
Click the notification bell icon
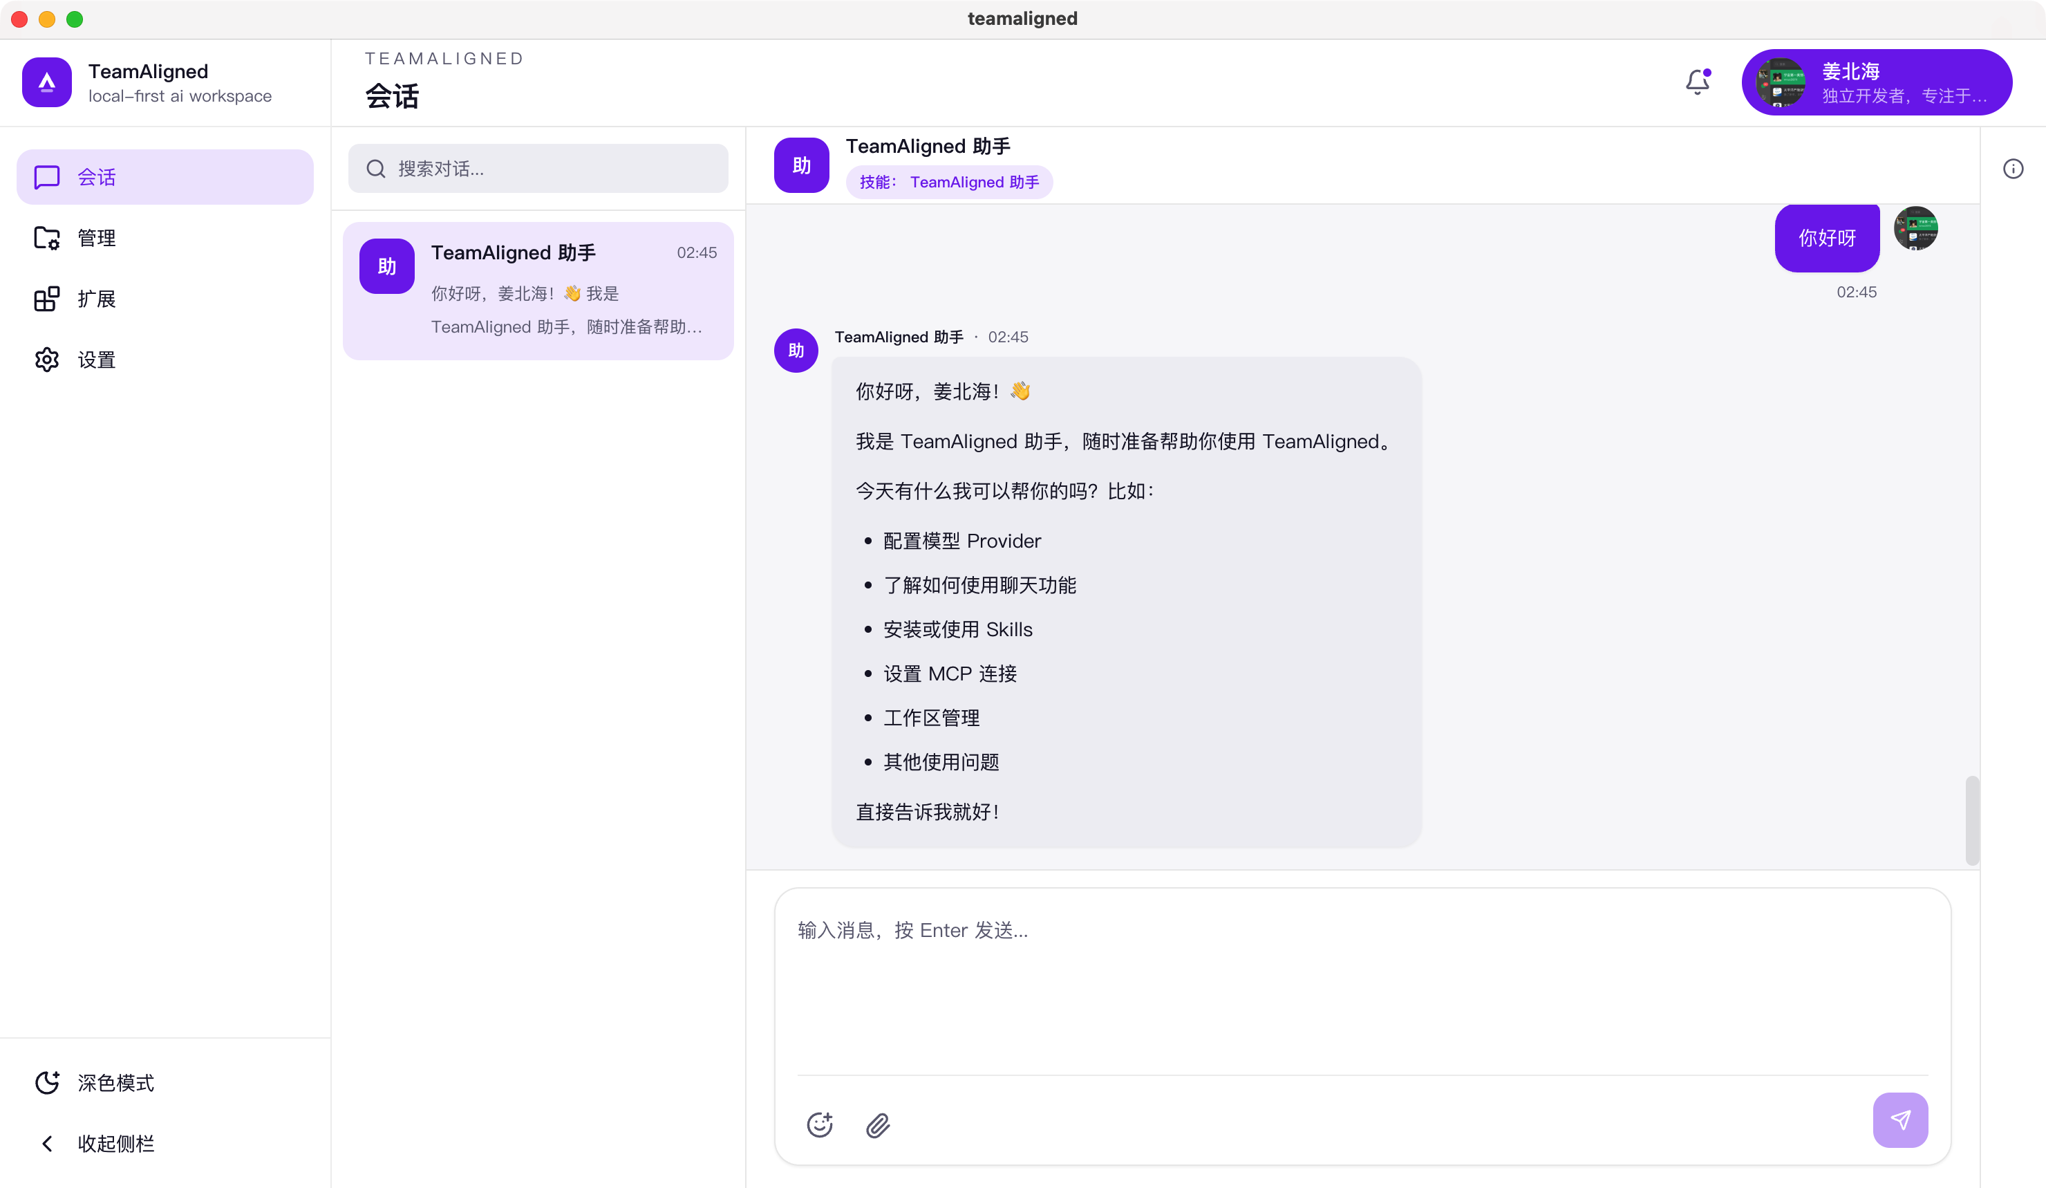1698,82
